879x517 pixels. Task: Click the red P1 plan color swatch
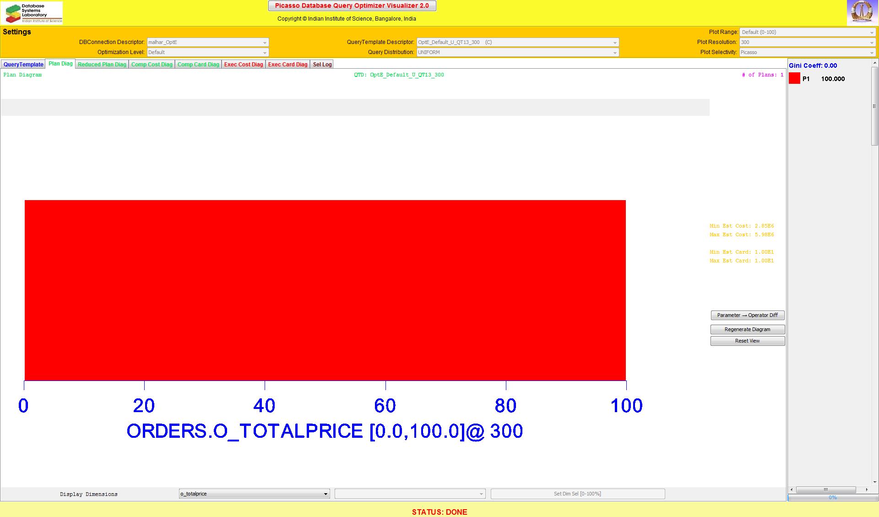click(x=794, y=79)
